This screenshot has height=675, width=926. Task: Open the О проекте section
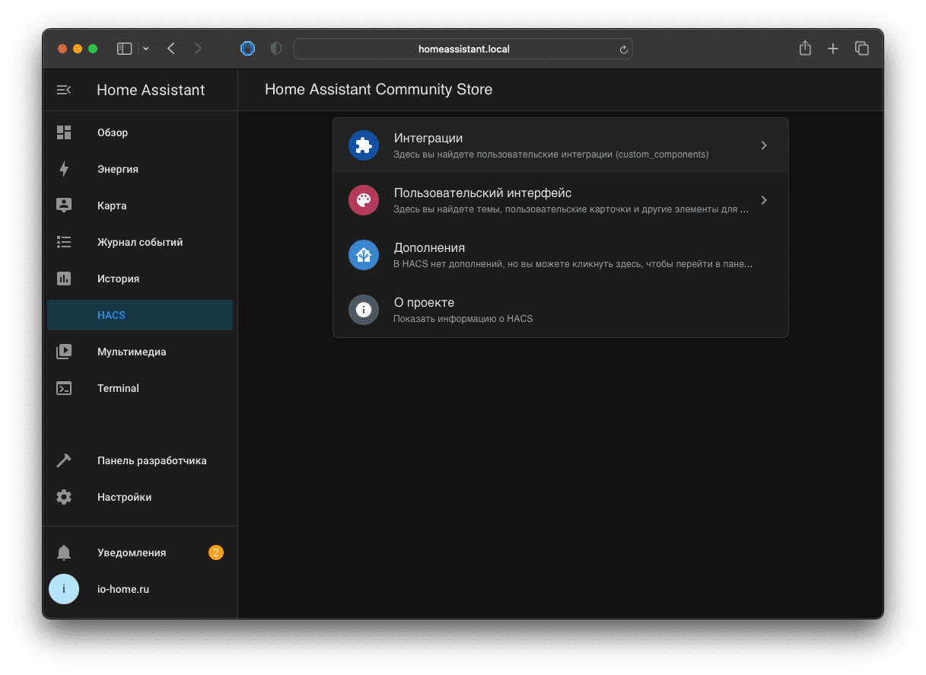point(561,310)
